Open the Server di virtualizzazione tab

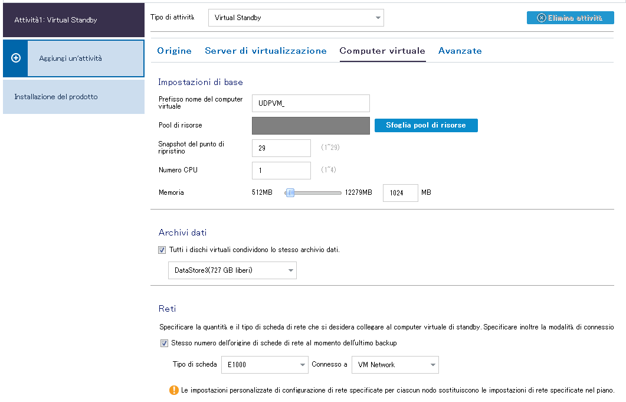pyautogui.click(x=266, y=51)
